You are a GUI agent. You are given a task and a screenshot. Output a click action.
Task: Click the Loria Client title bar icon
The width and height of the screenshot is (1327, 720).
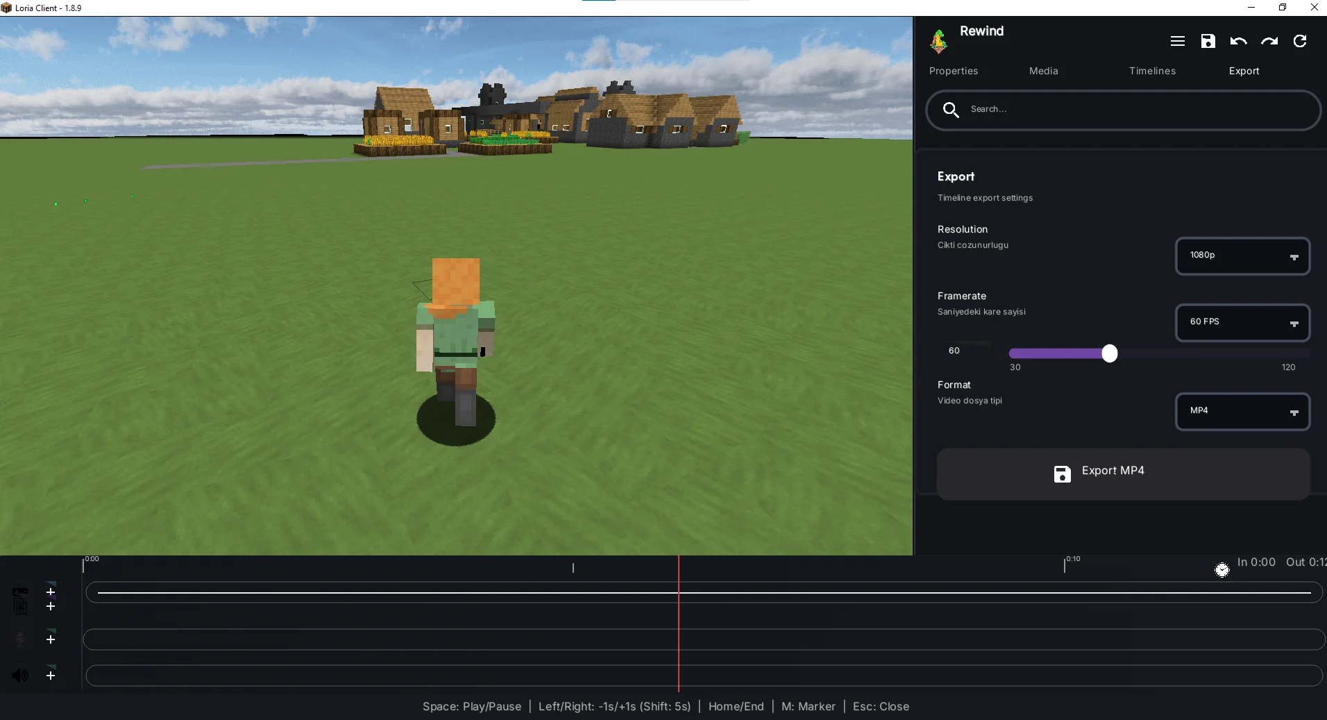coord(6,8)
